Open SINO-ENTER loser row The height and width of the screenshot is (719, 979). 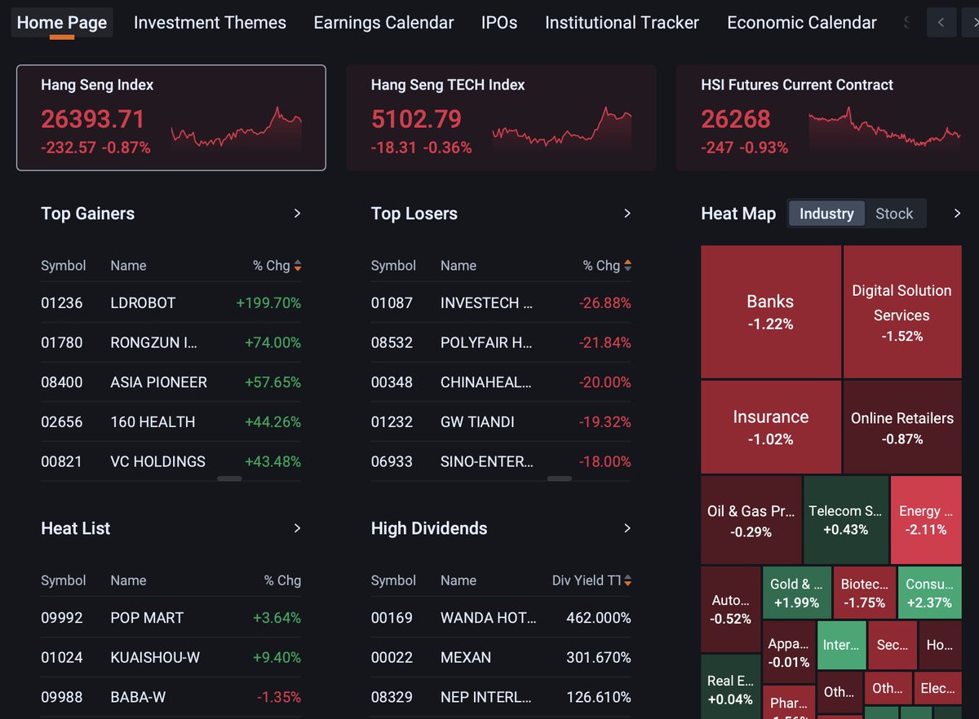pos(501,461)
